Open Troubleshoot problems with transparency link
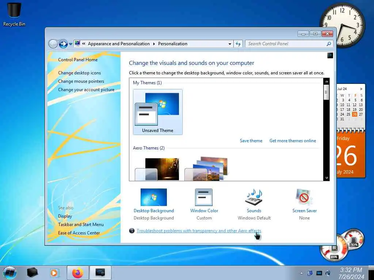The width and height of the screenshot is (374, 280). (199, 231)
